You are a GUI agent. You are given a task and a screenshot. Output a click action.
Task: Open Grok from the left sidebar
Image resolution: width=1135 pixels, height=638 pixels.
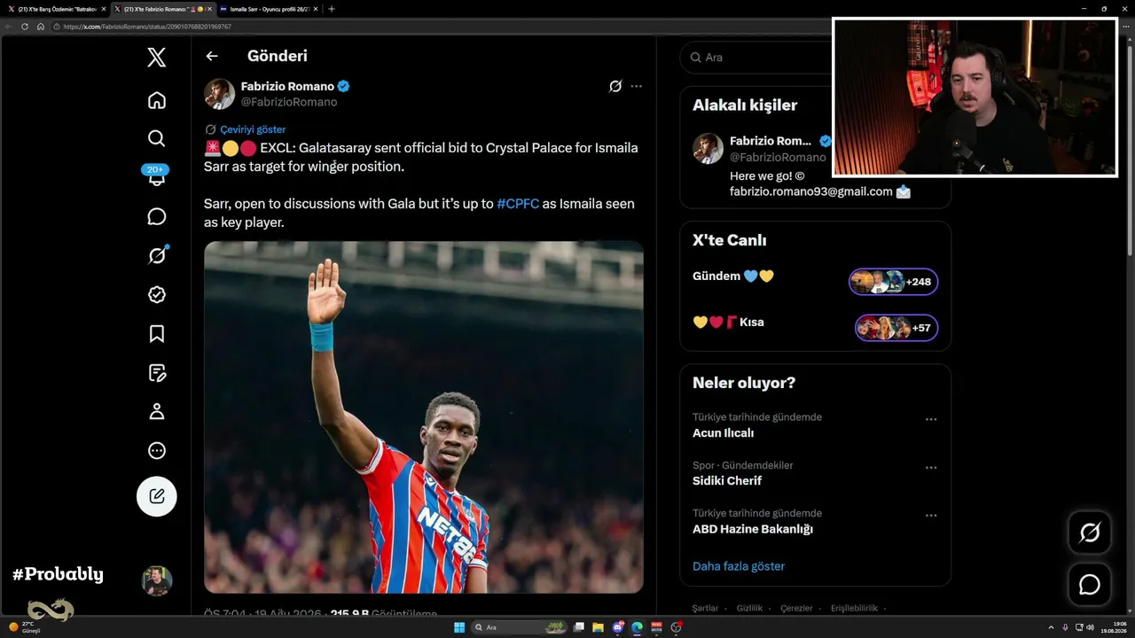pyautogui.click(x=157, y=255)
